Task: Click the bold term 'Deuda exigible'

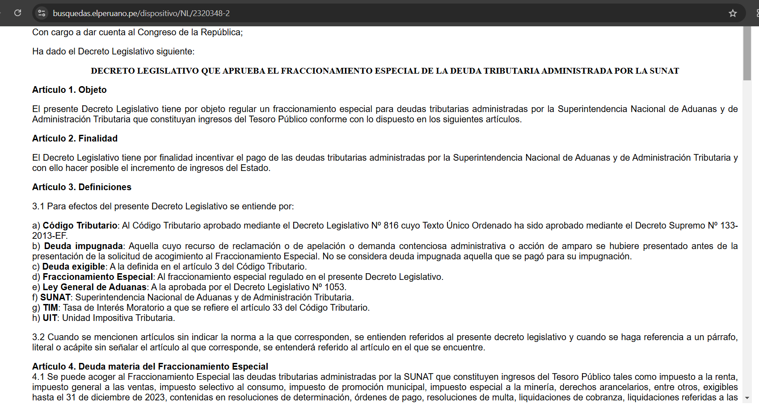Action: pos(74,266)
